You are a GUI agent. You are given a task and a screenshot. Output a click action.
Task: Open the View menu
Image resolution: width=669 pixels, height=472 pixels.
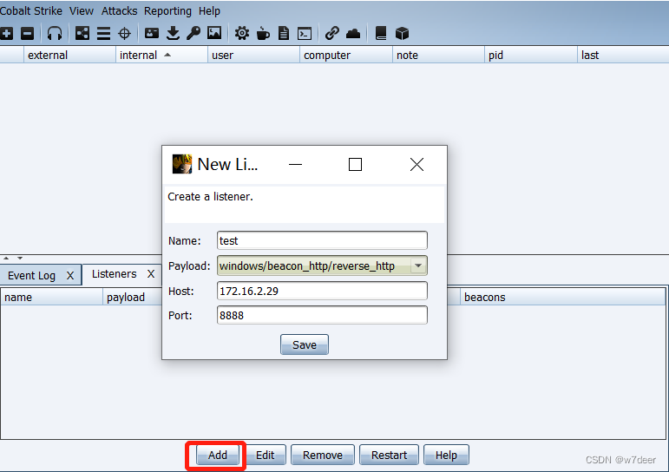click(x=82, y=10)
